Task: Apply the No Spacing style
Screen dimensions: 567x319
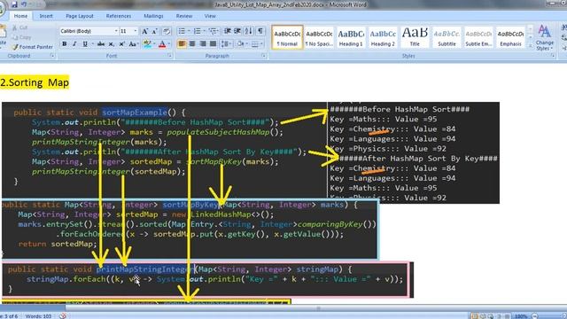Action: point(319,37)
